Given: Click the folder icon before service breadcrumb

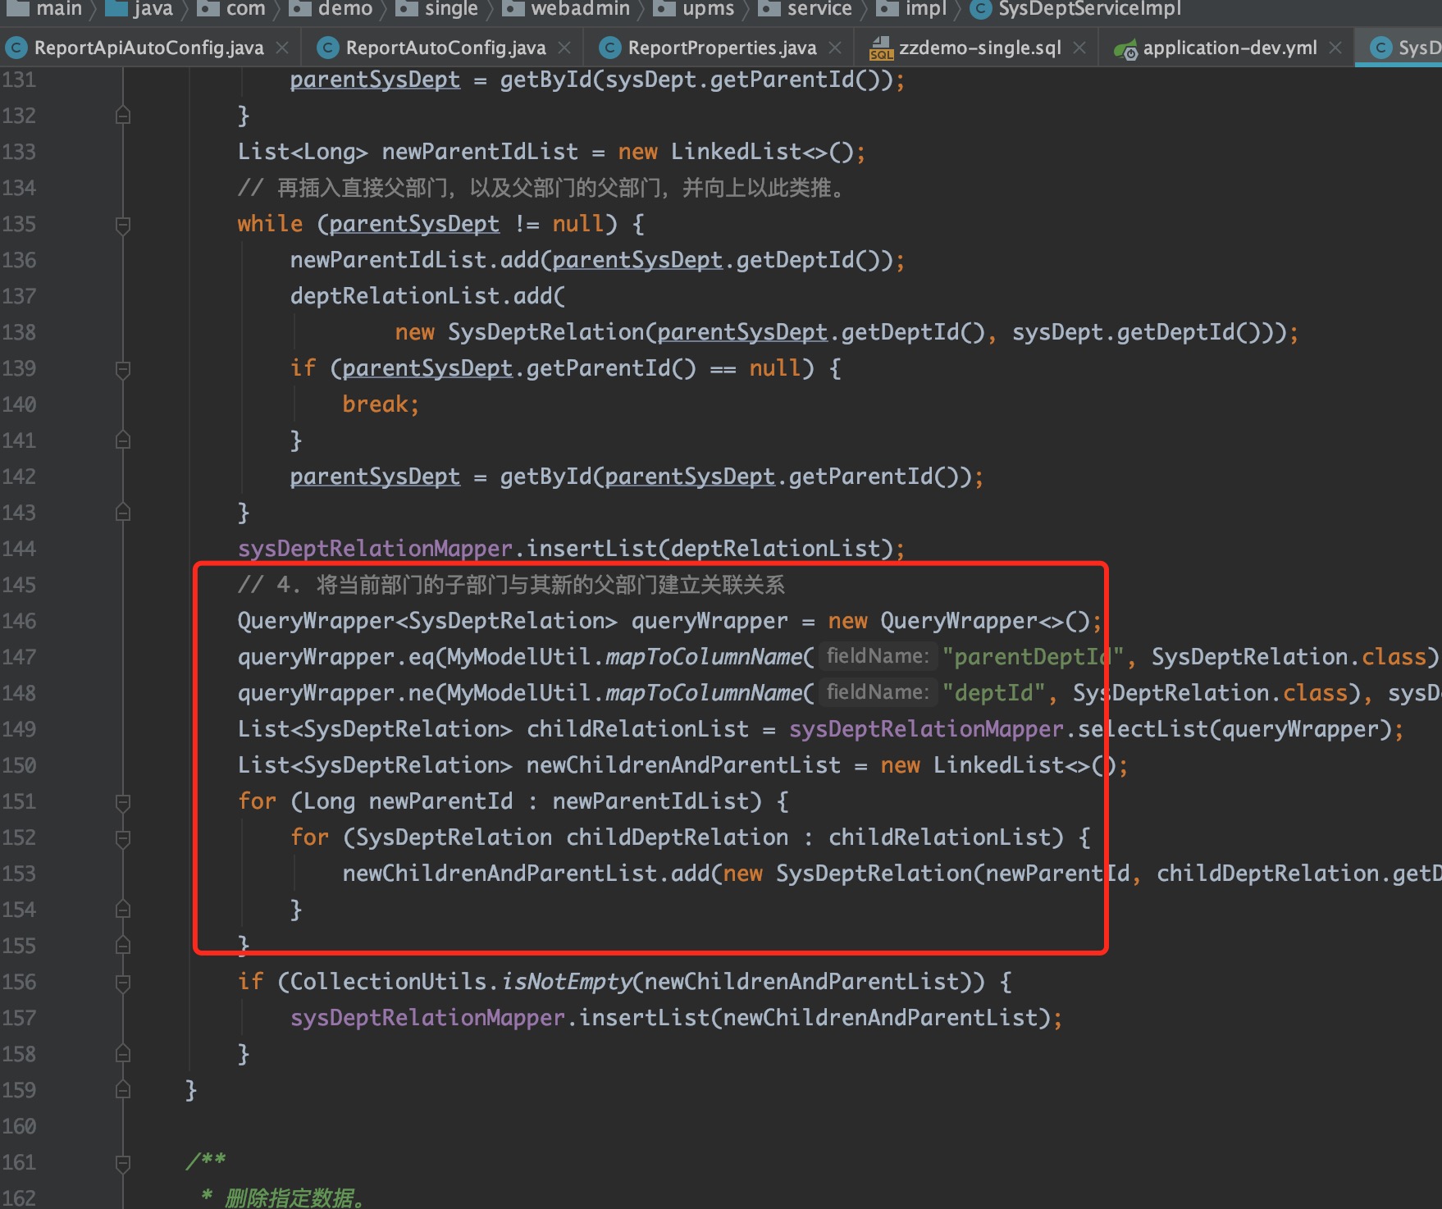Looking at the screenshot, I should [x=769, y=8].
